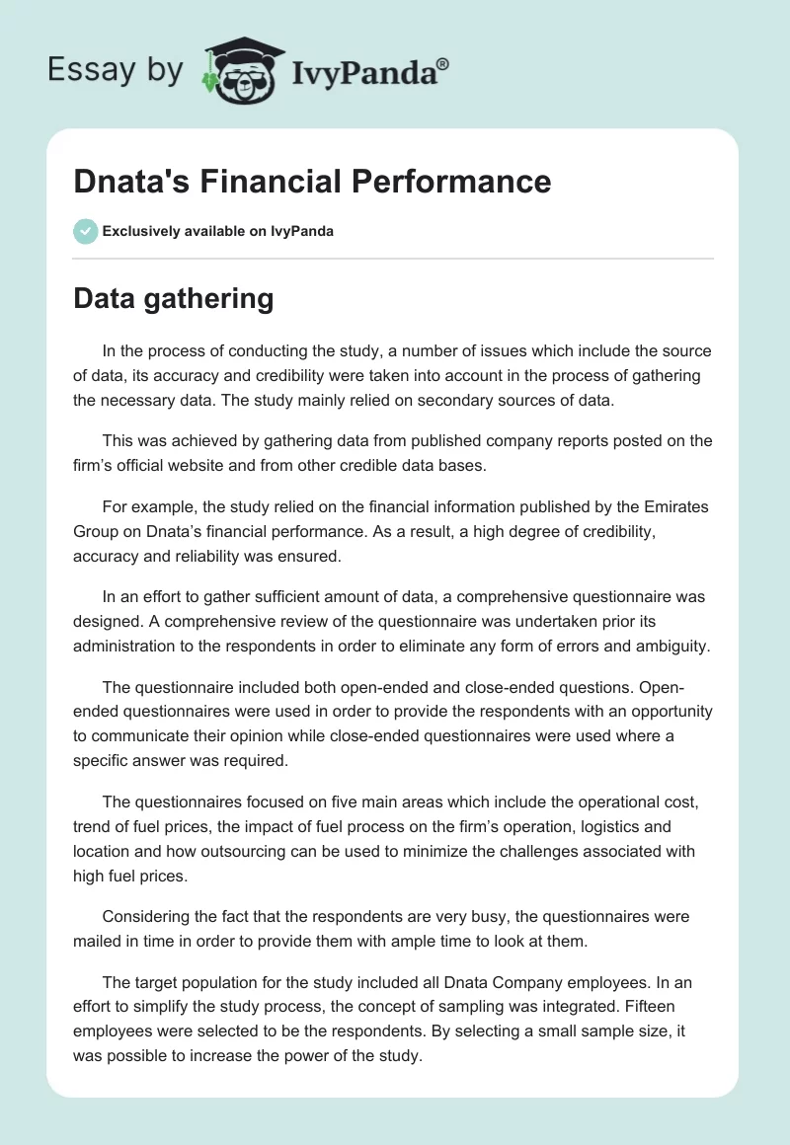Click the green verified checkmark badge
The height and width of the screenshot is (1145, 790).
85,231
